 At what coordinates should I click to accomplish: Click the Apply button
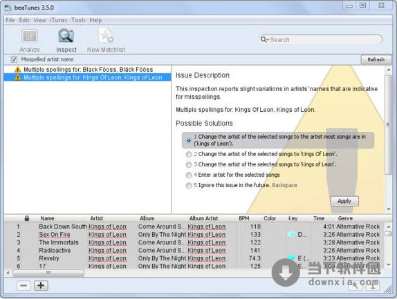pyautogui.click(x=344, y=201)
